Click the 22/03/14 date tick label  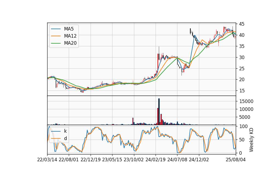(47, 160)
